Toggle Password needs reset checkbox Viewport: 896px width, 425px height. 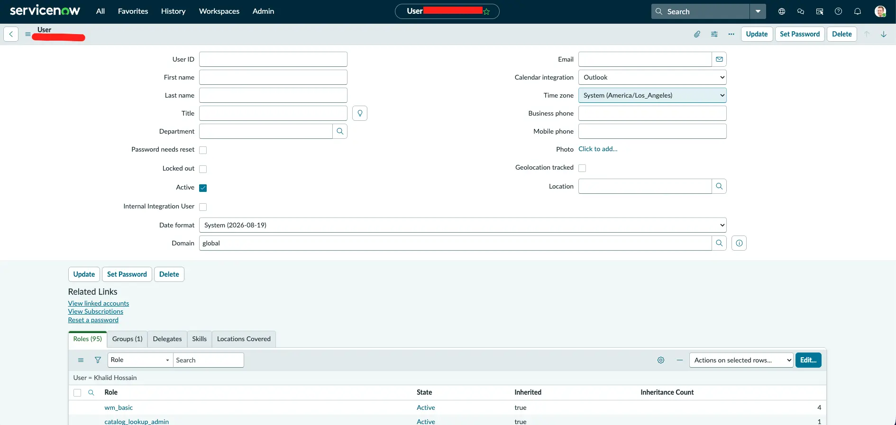click(203, 150)
